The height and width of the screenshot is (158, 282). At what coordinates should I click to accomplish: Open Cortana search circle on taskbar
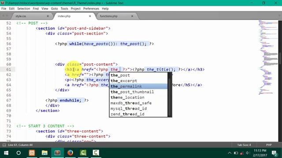click(19, 153)
